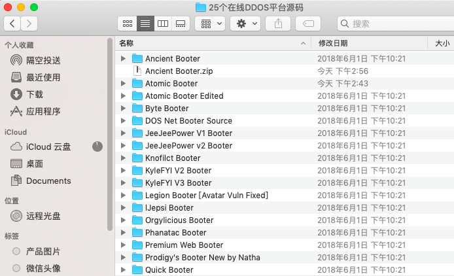Open 隔空投送 AirDrop in sidebar

click(x=43, y=61)
